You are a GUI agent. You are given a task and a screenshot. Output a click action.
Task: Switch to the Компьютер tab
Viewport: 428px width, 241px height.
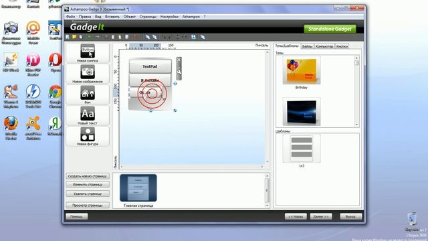[x=324, y=46]
